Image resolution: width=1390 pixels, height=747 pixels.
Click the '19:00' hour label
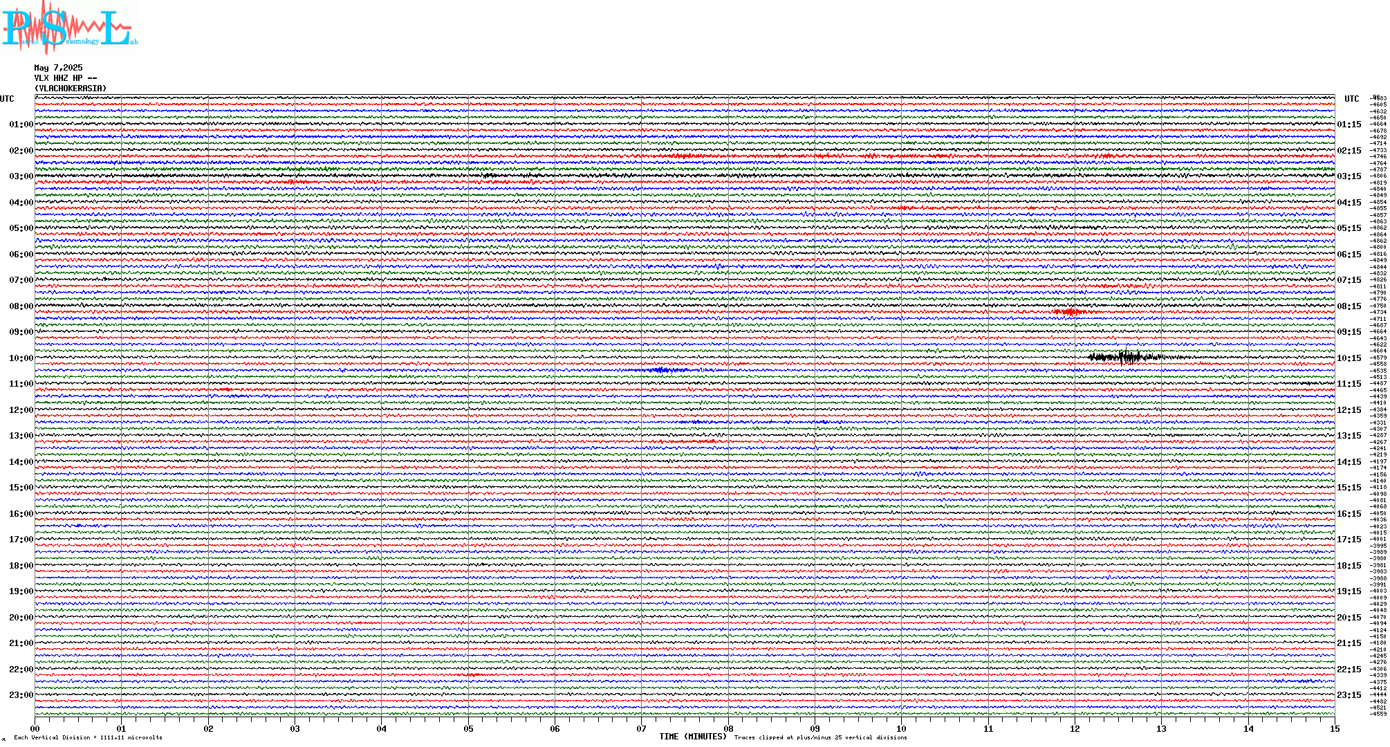tap(21, 591)
